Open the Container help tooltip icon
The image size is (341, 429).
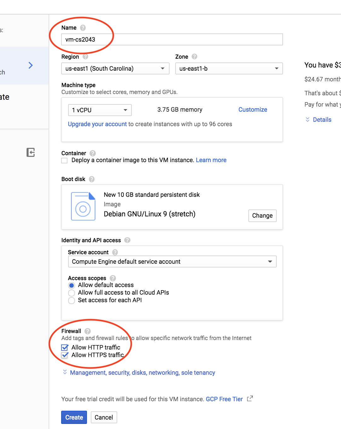coord(93,153)
